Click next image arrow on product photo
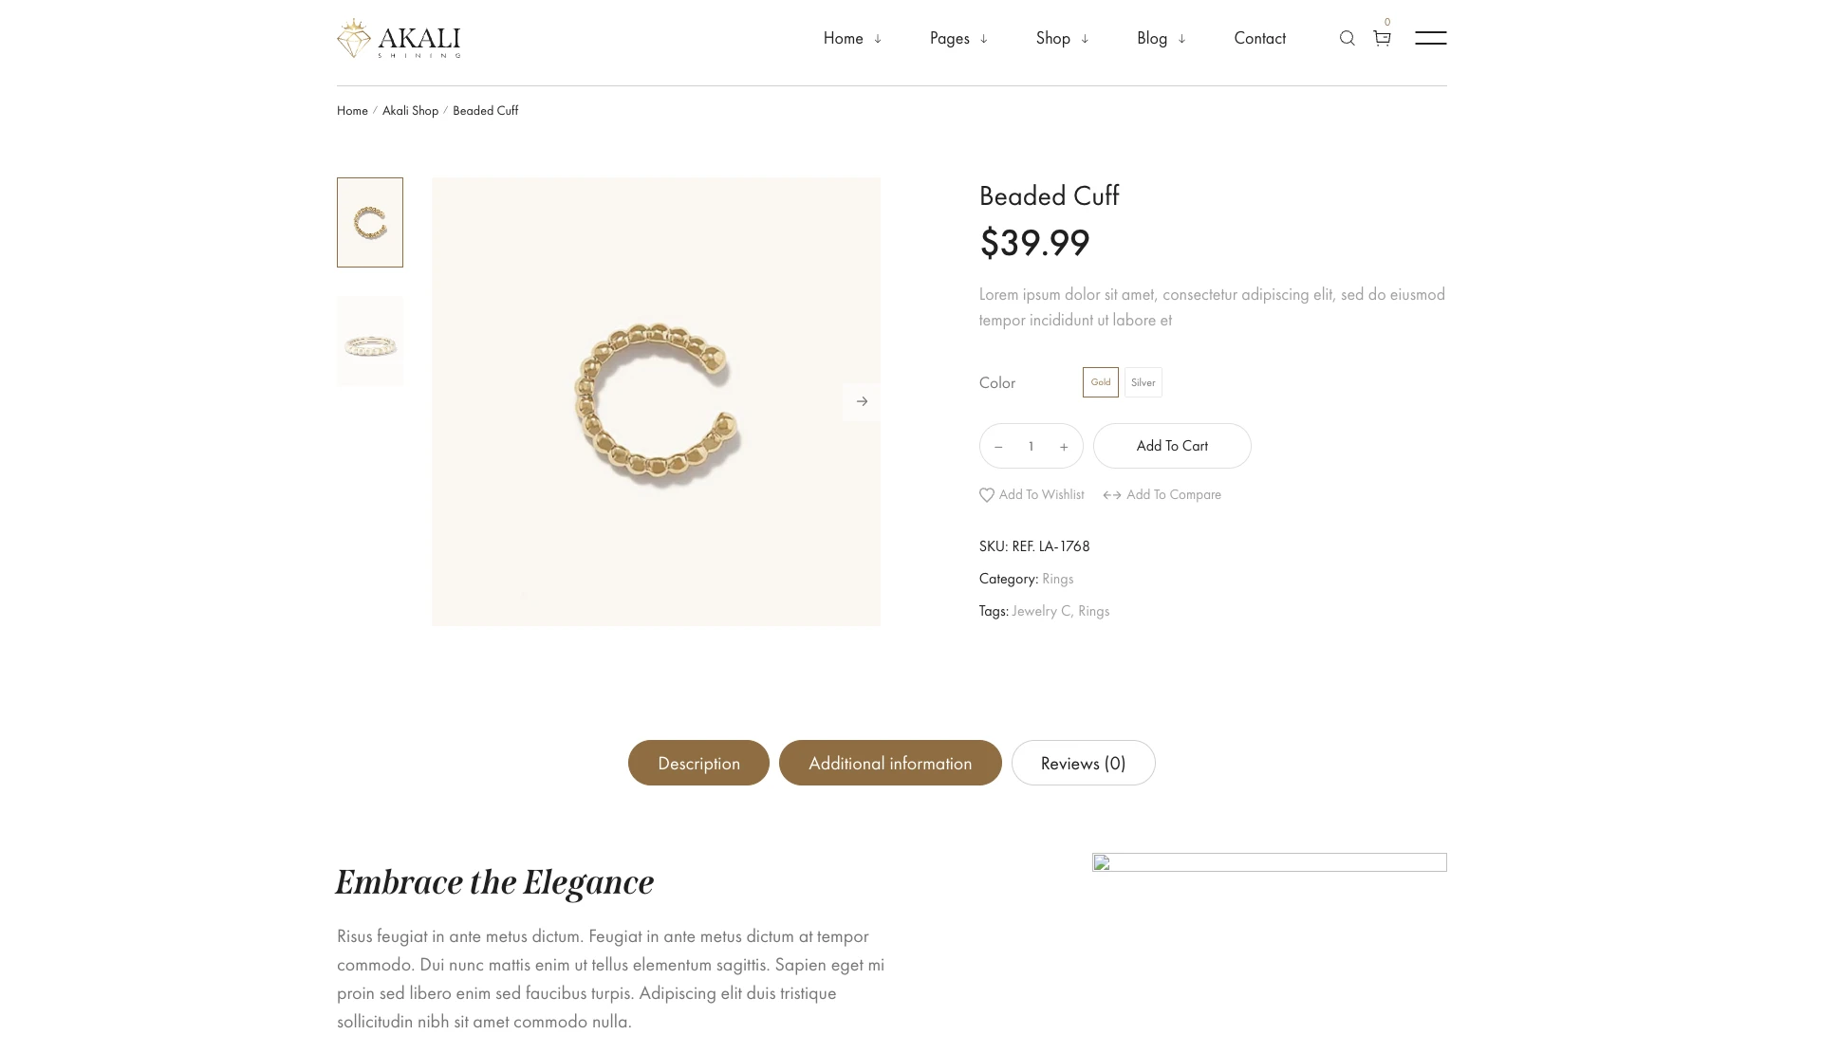 point(862,401)
